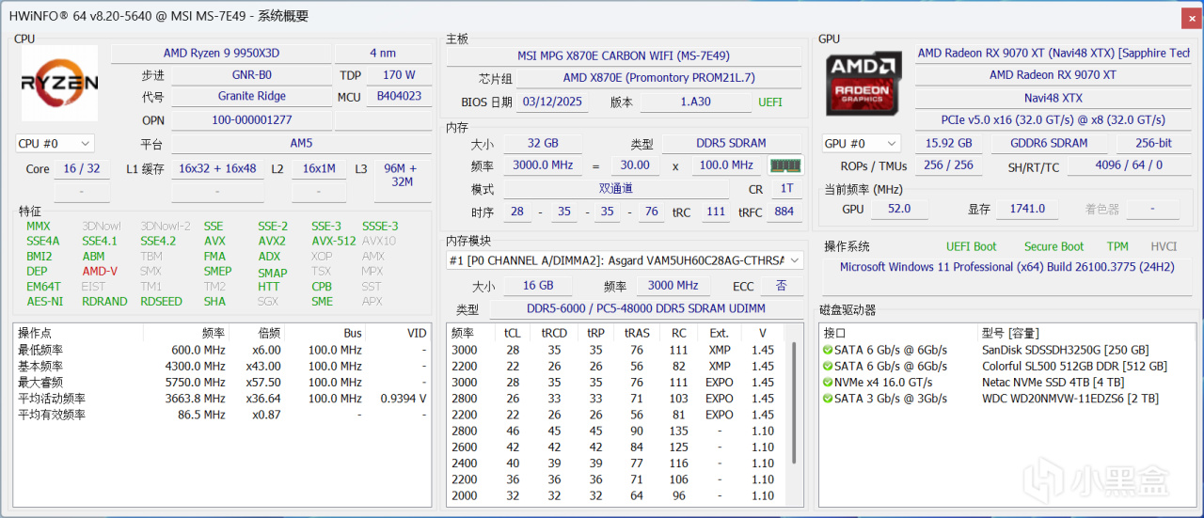Click the MSI MPG X870E CARBON WIFI field
Image resolution: width=1204 pixels, height=518 pixels.
(623, 56)
